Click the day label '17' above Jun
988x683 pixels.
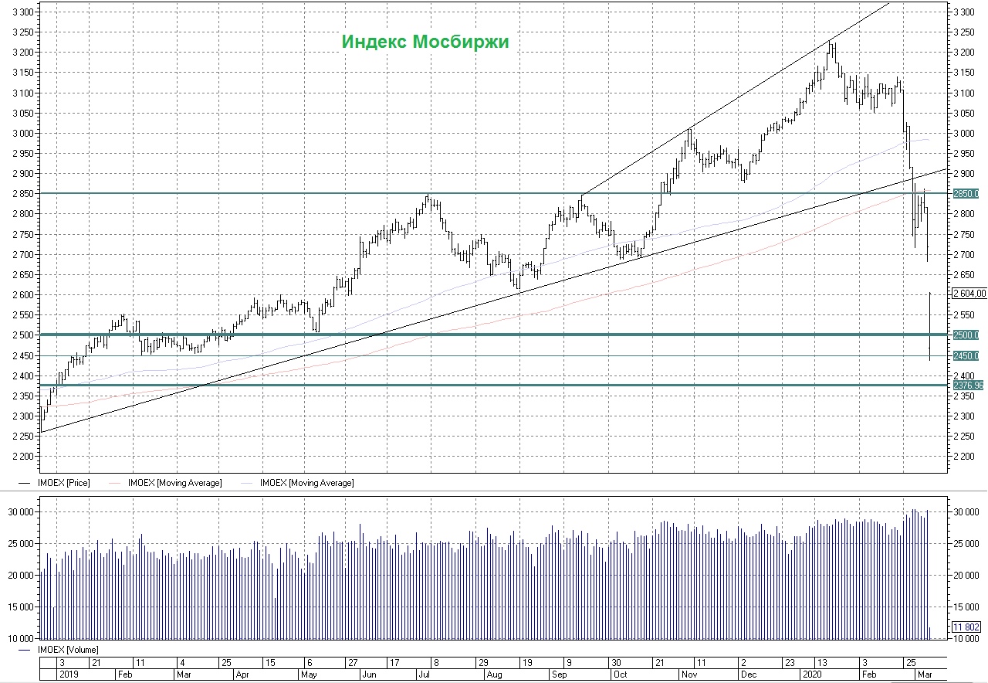click(394, 663)
